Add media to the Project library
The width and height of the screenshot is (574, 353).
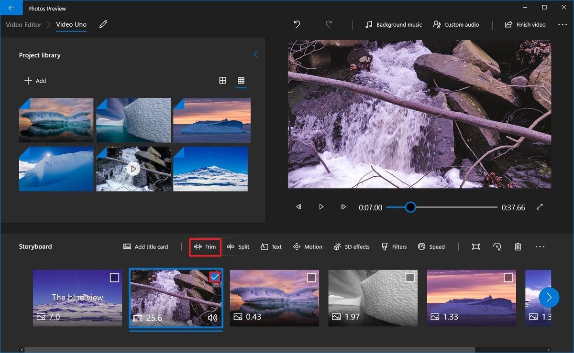[x=35, y=81]
